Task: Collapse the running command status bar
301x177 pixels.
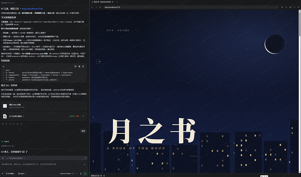Action: pyautogui.click(x=86, y=158)
